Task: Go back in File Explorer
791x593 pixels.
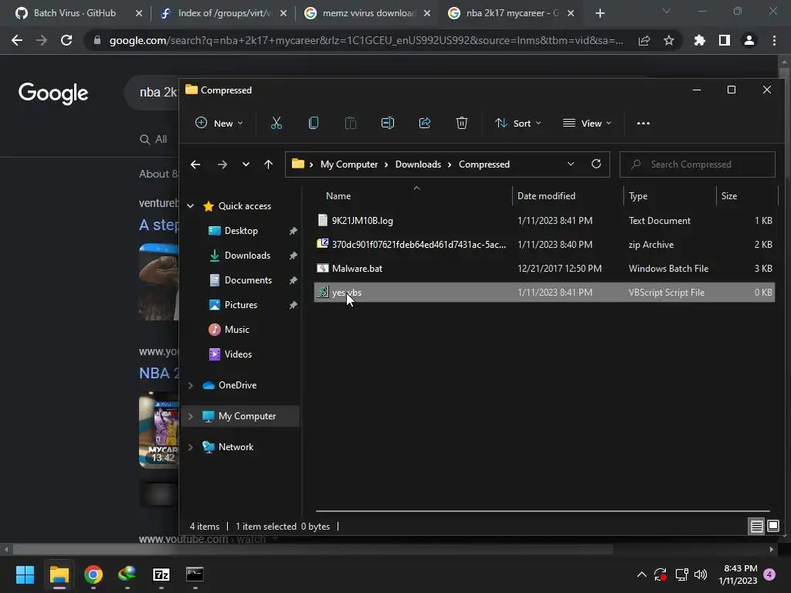Action: pos(195,164)
